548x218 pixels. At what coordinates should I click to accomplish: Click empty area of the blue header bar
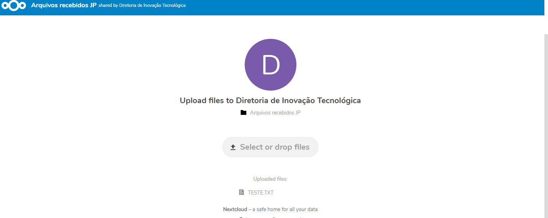tap(363, 7)
